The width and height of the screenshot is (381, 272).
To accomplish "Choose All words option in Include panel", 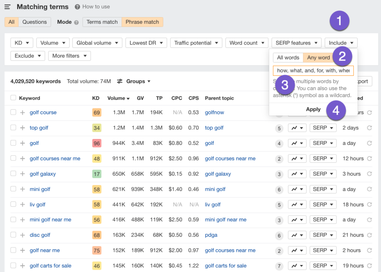I will (288, 58).
